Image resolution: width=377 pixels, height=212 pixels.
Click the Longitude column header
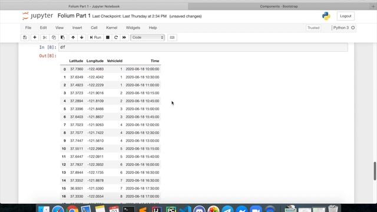[95, 61]
